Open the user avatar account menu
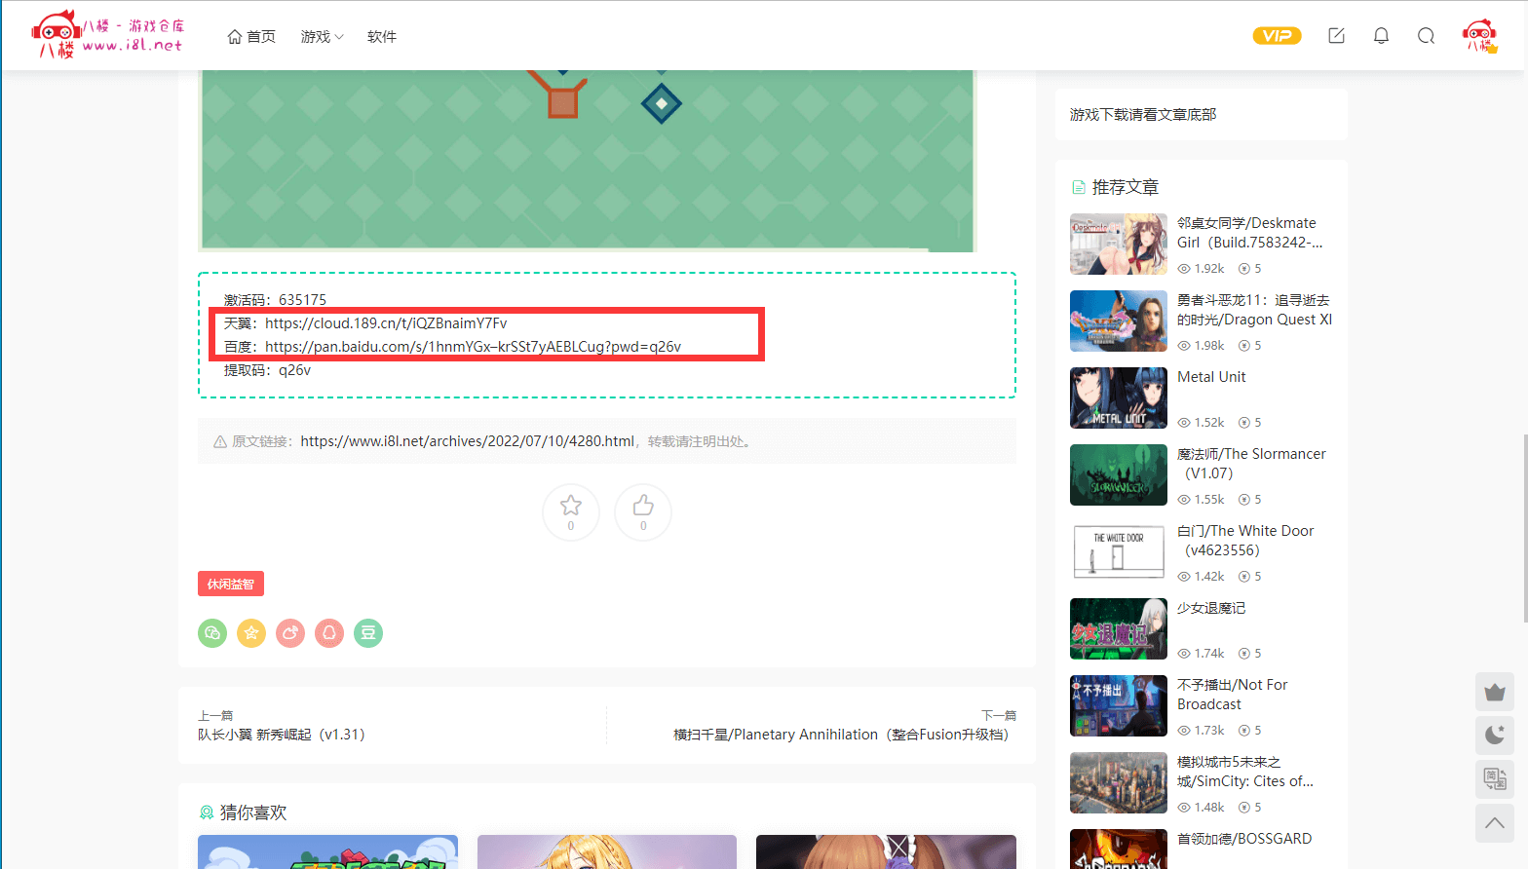Viewport: 1528px width, 869px height. click(x=1479, y=36)
